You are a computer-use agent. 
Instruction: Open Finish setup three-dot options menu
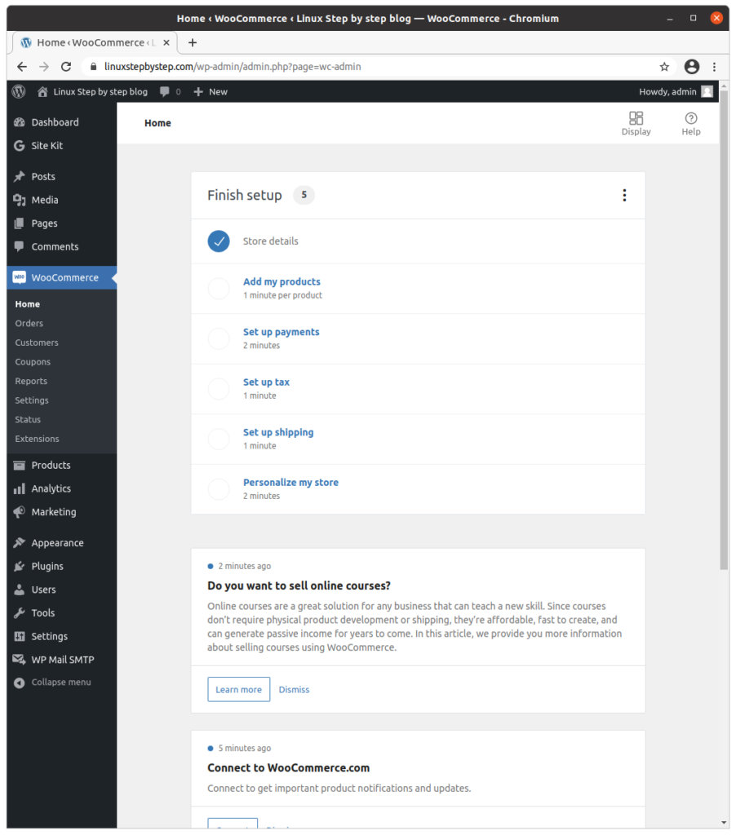pyautogui.click(x=624, y=196)
